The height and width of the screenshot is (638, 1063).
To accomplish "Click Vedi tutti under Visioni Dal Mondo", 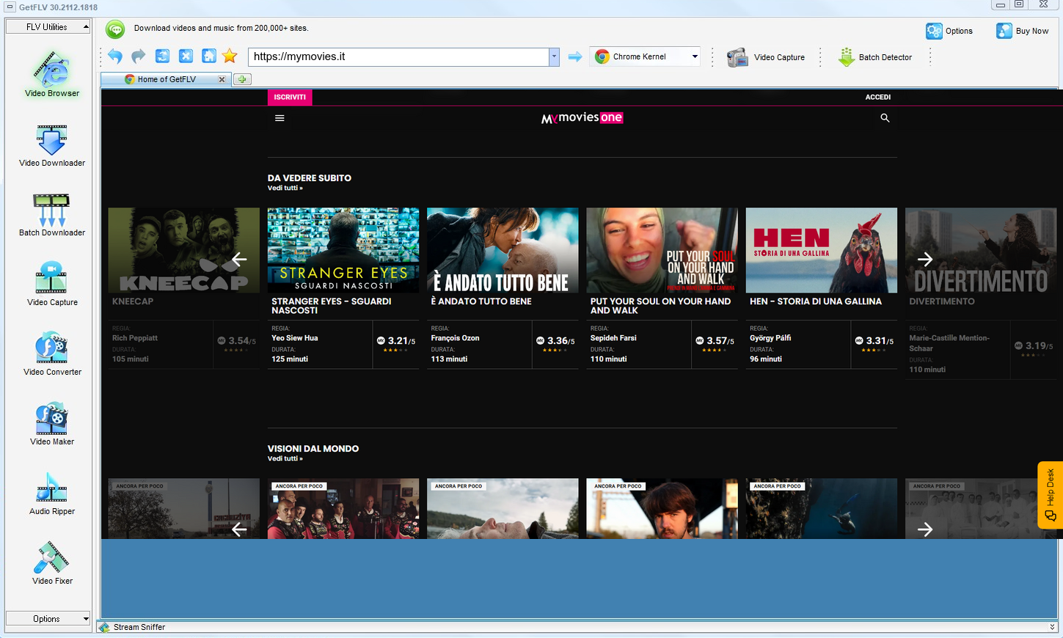I will (285, 458).
